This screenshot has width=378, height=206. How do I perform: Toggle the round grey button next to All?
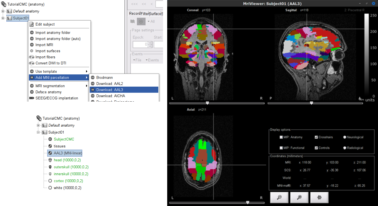click(x=141, y=21)
